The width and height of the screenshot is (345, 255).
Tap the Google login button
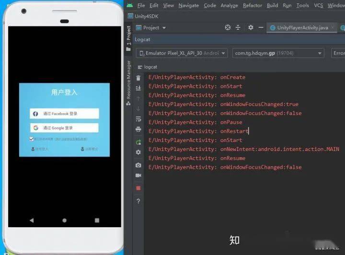[64, 128]
